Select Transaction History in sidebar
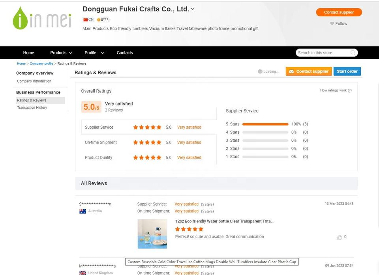 point(32,108)
